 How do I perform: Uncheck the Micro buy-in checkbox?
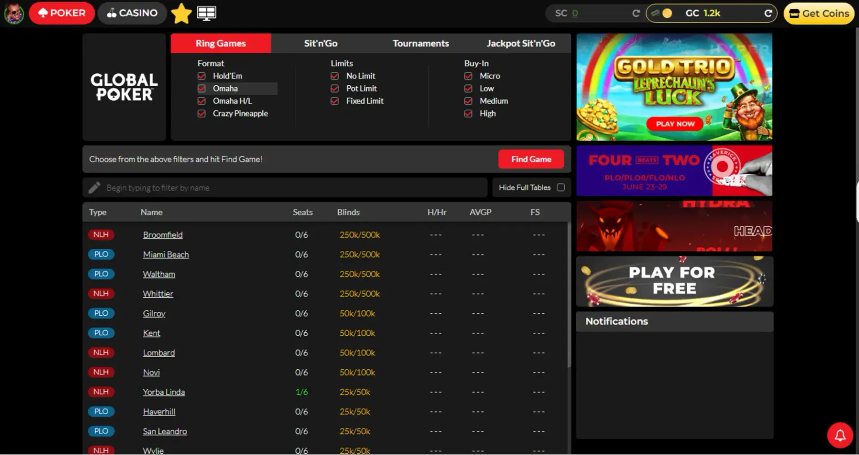click(468, 76)
